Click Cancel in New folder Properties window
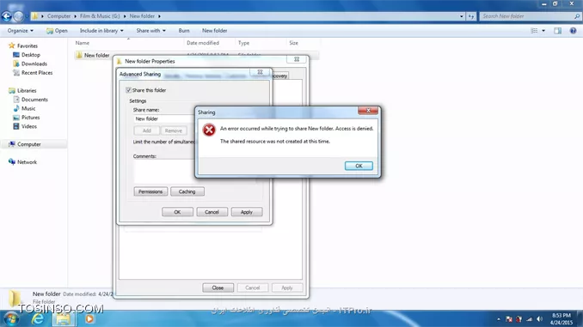The height and width of the screenshot is (327, 583). (253, 288)
